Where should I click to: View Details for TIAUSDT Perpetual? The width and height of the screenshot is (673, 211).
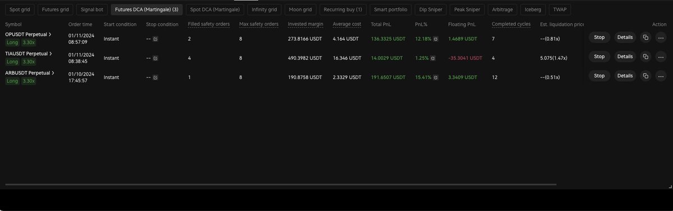pyautogui.click(x=625, y=57)
